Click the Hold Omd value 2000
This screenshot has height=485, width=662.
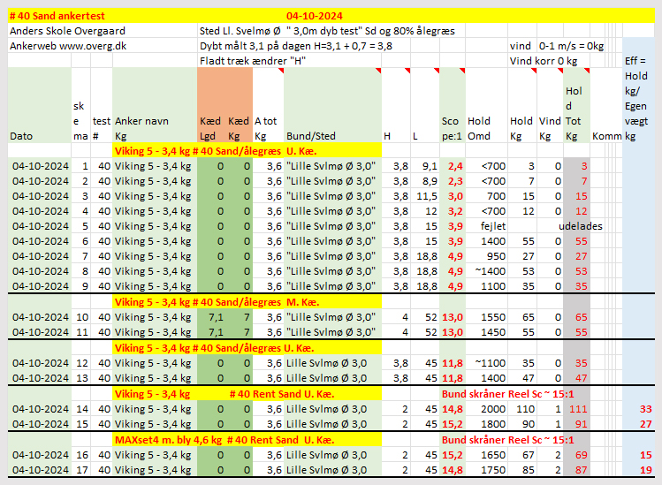[491, 409]
